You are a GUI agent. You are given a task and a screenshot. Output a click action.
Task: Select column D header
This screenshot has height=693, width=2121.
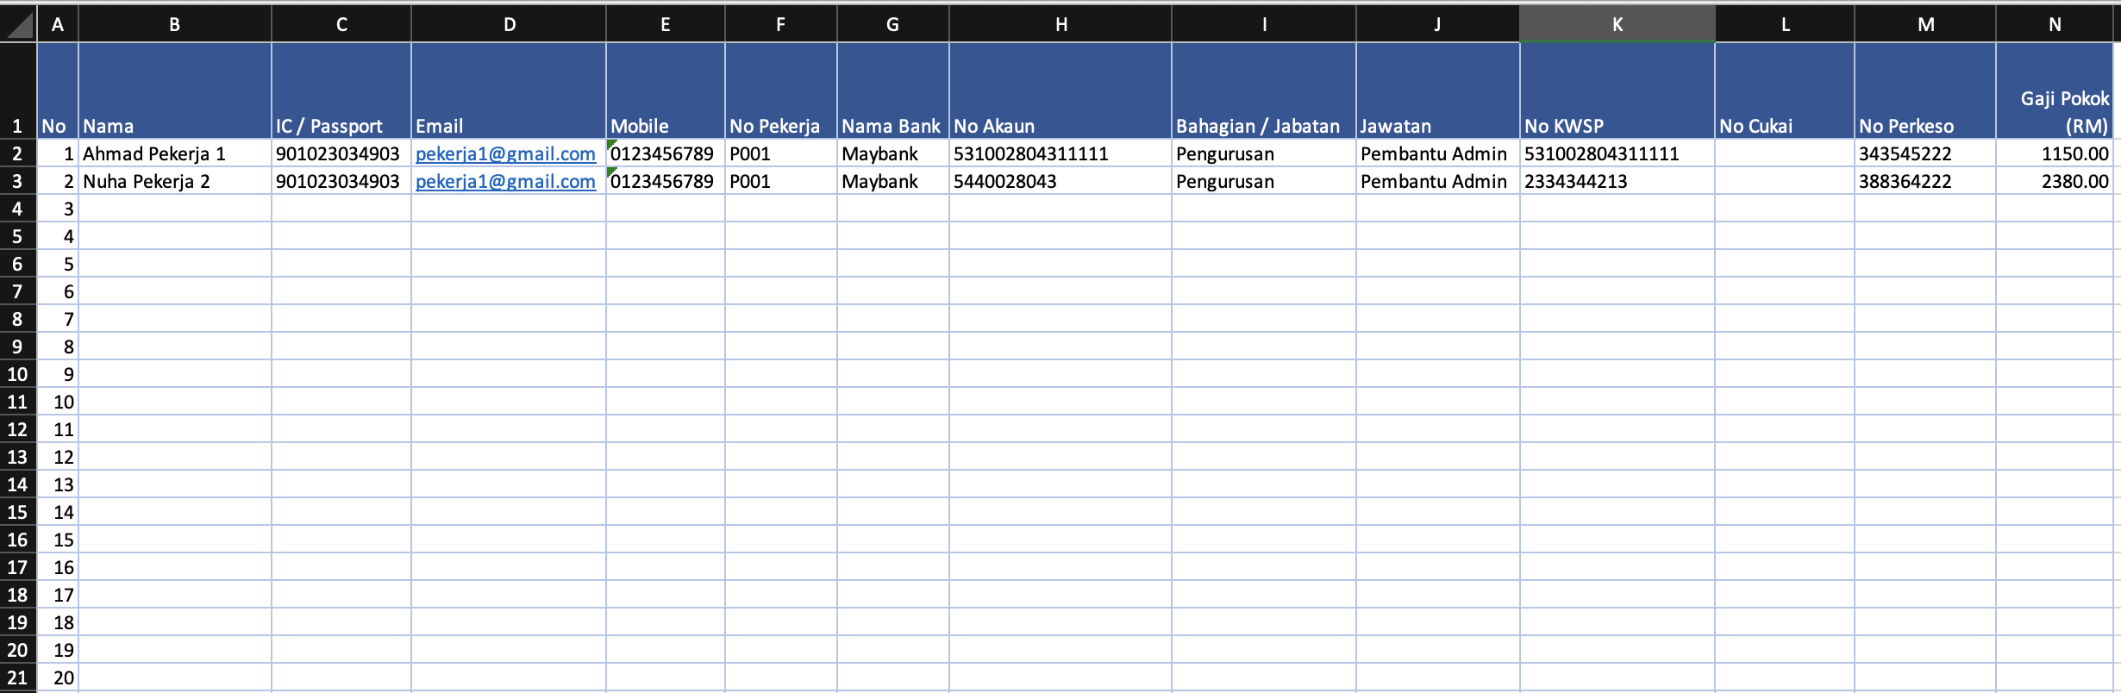click(509, 24)
